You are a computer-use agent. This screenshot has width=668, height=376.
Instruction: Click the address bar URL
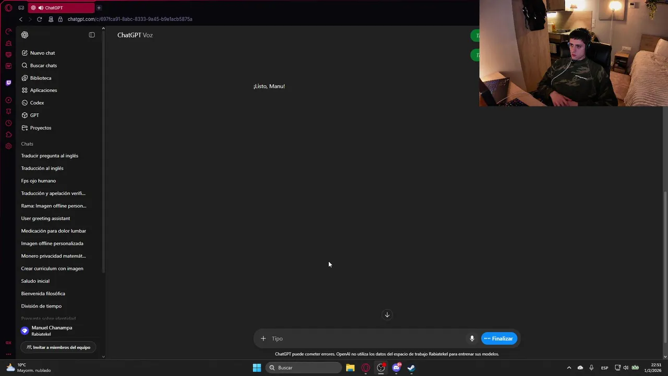(130, 19)
